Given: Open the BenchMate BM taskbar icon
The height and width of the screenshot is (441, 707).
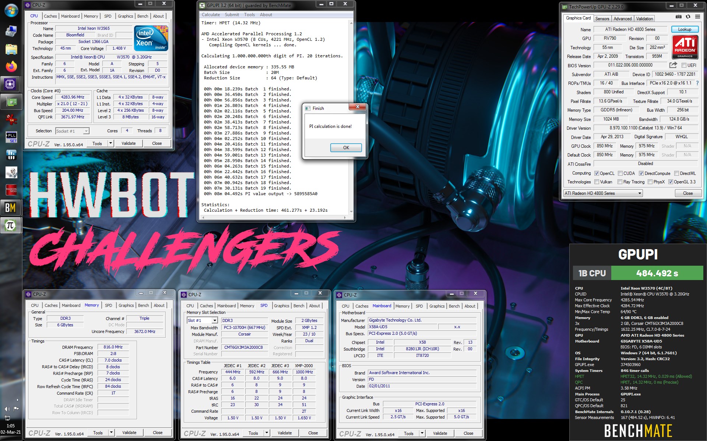Looking at the screenshot, I should [x=11, y=208].
